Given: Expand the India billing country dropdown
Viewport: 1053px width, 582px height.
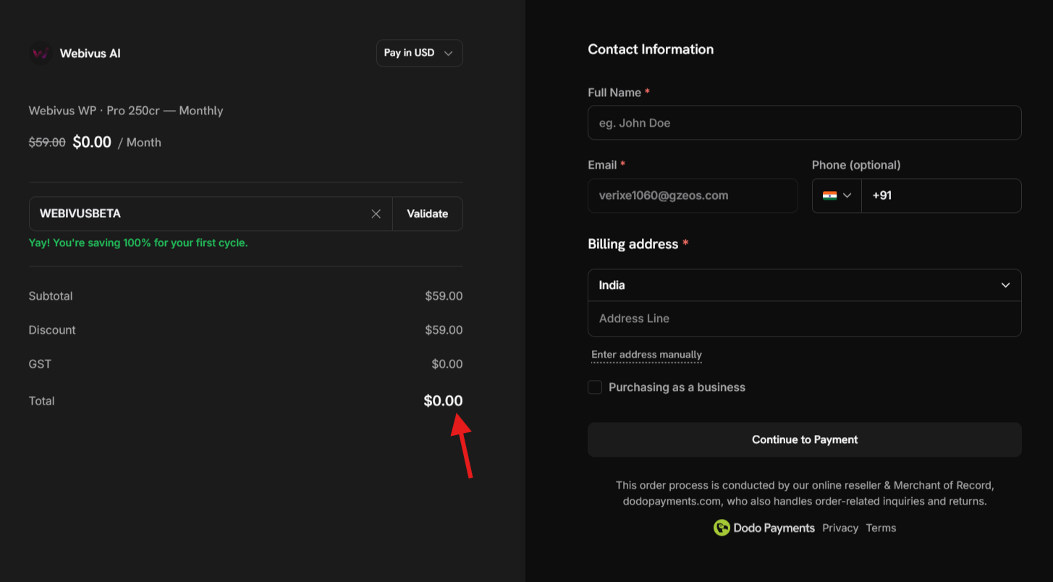Looking at the screenshot, I should 804,285.
